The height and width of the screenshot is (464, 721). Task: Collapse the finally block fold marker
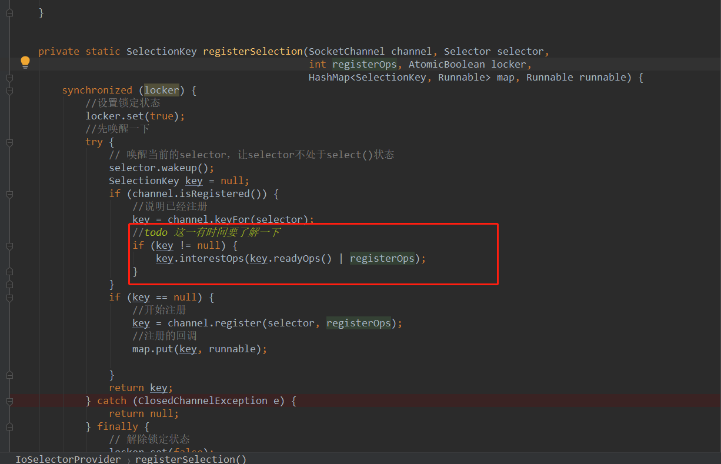click(9, 427)
